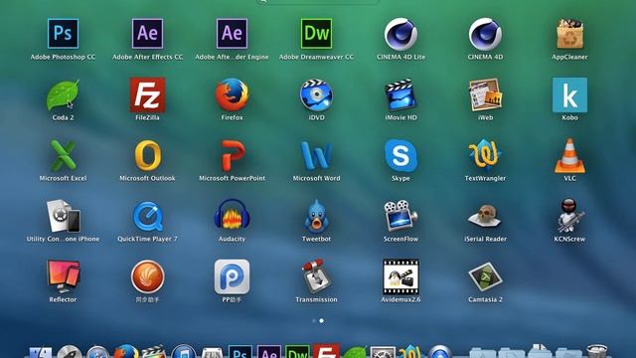Open Microsoft PowerPoint
The width and height of the screenshot is (636, 358).
(x=233, y=155)
